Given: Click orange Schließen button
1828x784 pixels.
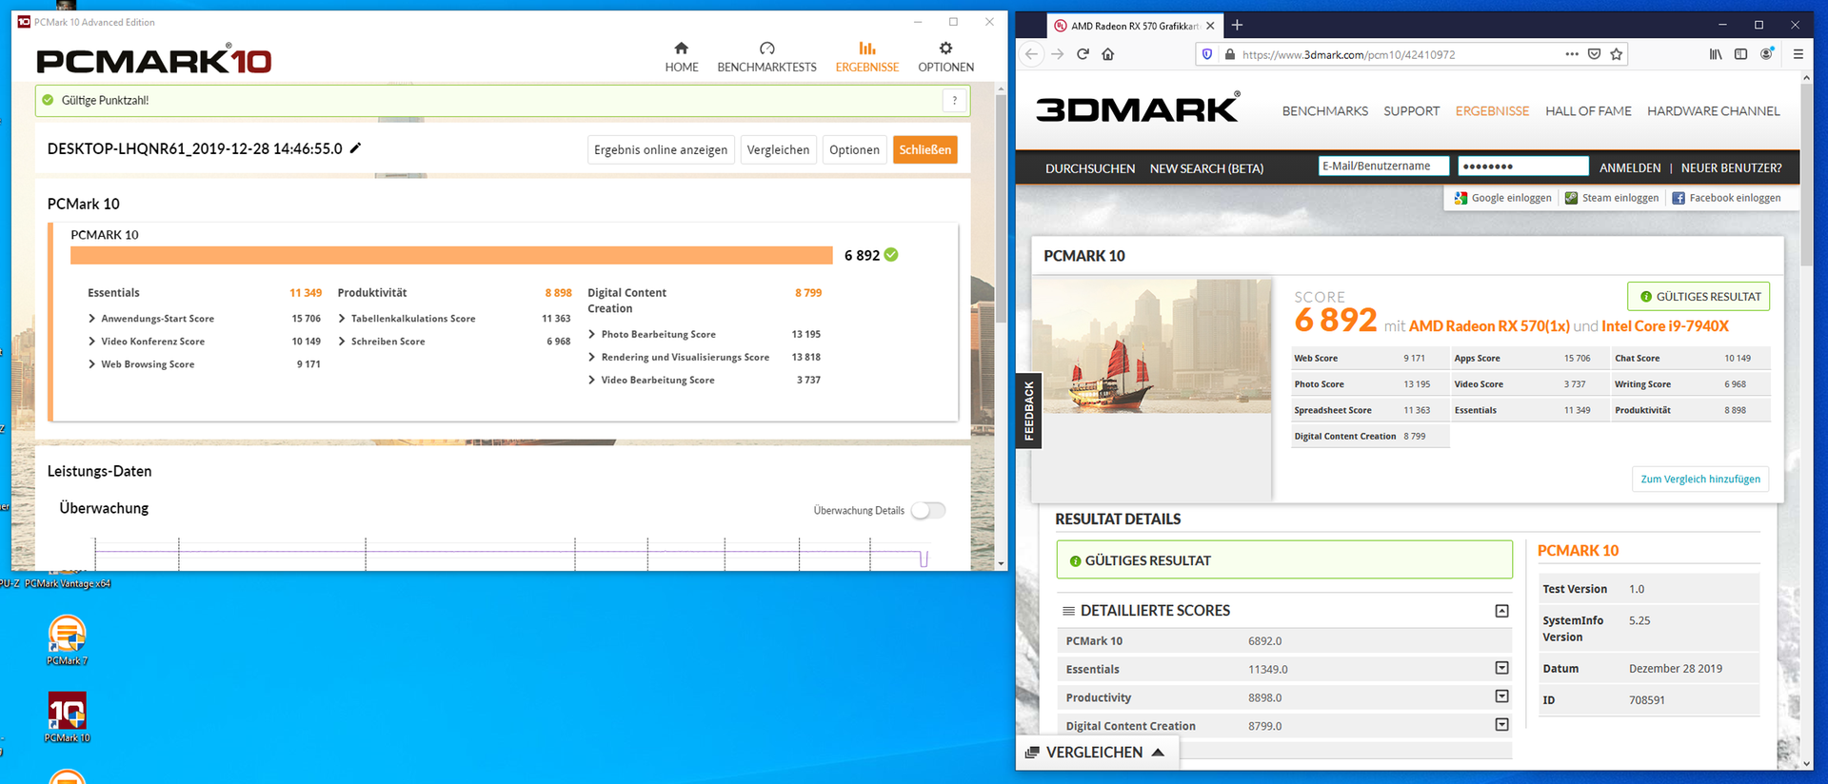Looking at the screenshot, I should 924,149.
